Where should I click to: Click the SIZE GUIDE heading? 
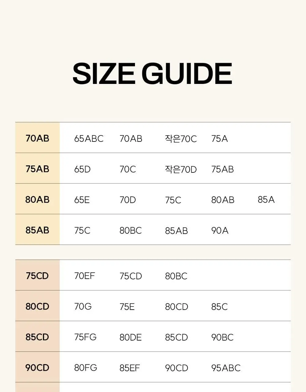pos(152,73)
